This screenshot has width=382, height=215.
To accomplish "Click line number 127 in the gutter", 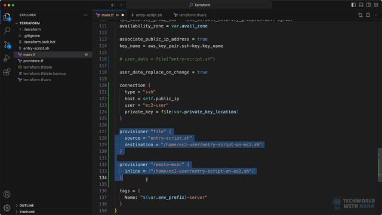I will coord(103,131).
